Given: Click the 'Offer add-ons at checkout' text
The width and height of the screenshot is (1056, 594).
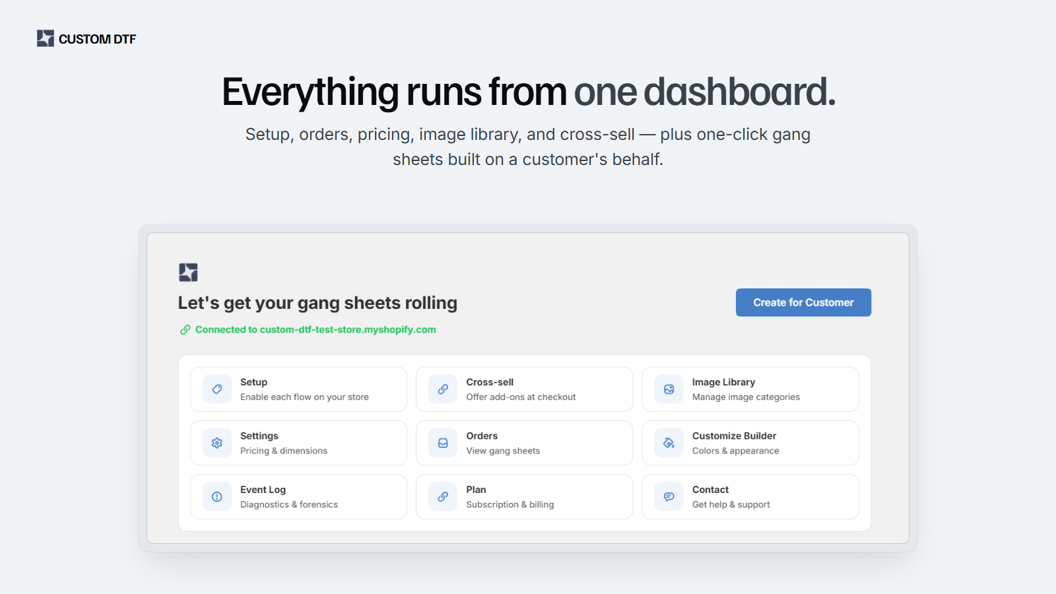Looking at the screenshot, I should point(521,397).
